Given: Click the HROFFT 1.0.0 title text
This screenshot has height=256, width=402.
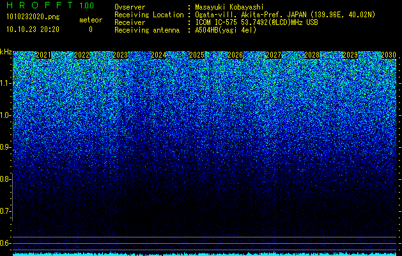Looking at the screenshot, I should click(x=50, y=5).
